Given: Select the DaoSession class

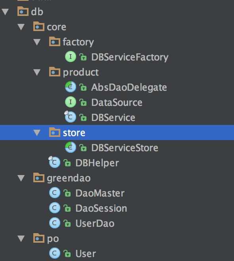Looking at the screenshot, I should pos(101,208).
